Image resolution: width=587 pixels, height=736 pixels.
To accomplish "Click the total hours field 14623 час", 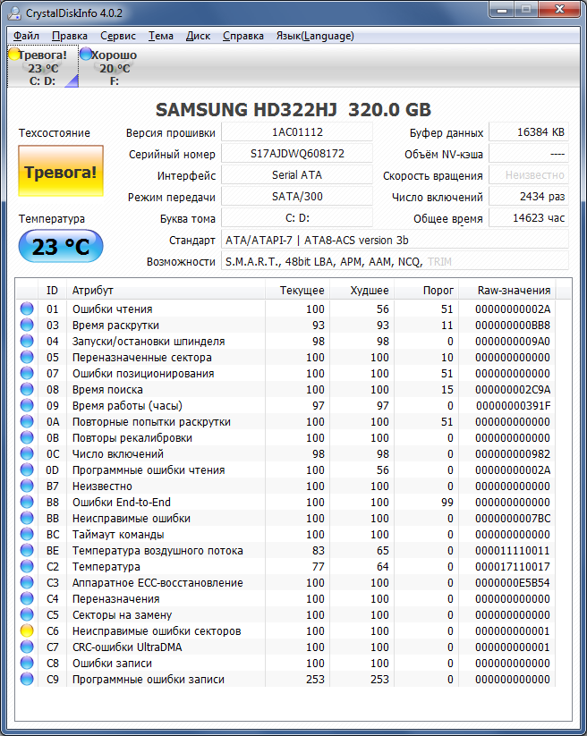I will point(529,218).
